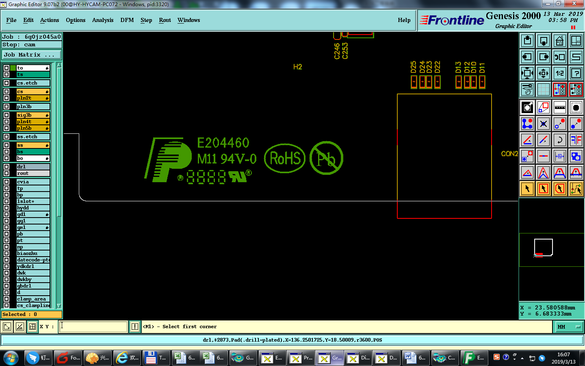Select the rotate arrow tool icon

[x=560, y=140]
